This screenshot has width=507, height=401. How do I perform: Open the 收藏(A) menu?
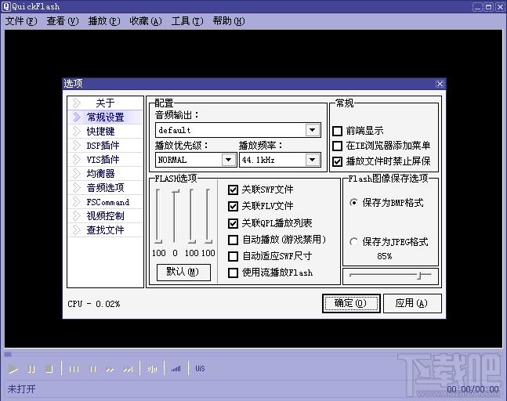146,21
